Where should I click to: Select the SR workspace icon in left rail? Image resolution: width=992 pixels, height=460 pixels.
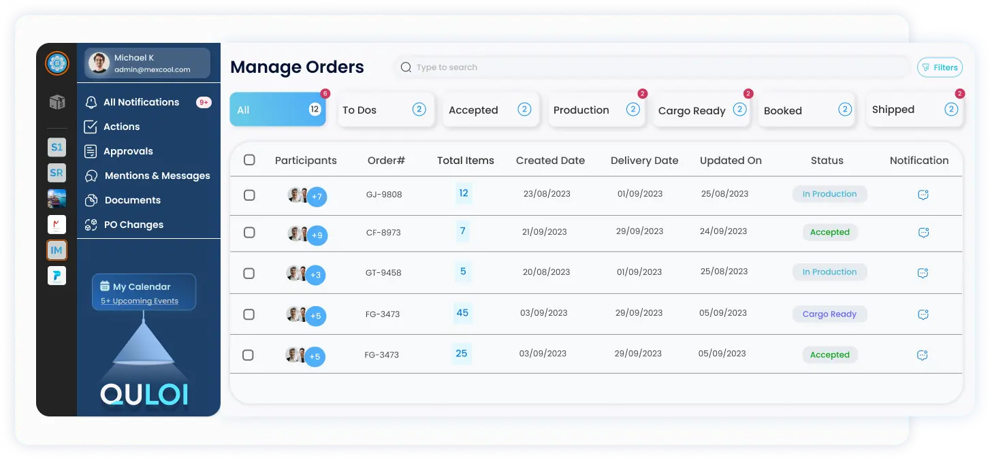click(x=57, y=173)
